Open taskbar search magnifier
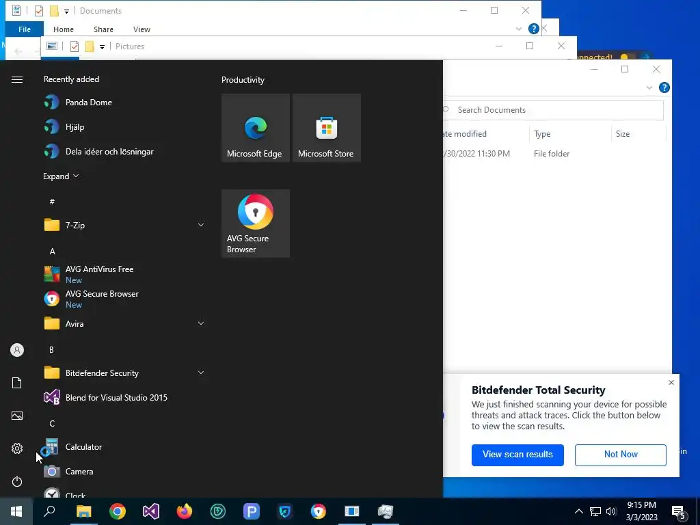The width and height of the screenshot is (700, 525). tap(49, 511)
